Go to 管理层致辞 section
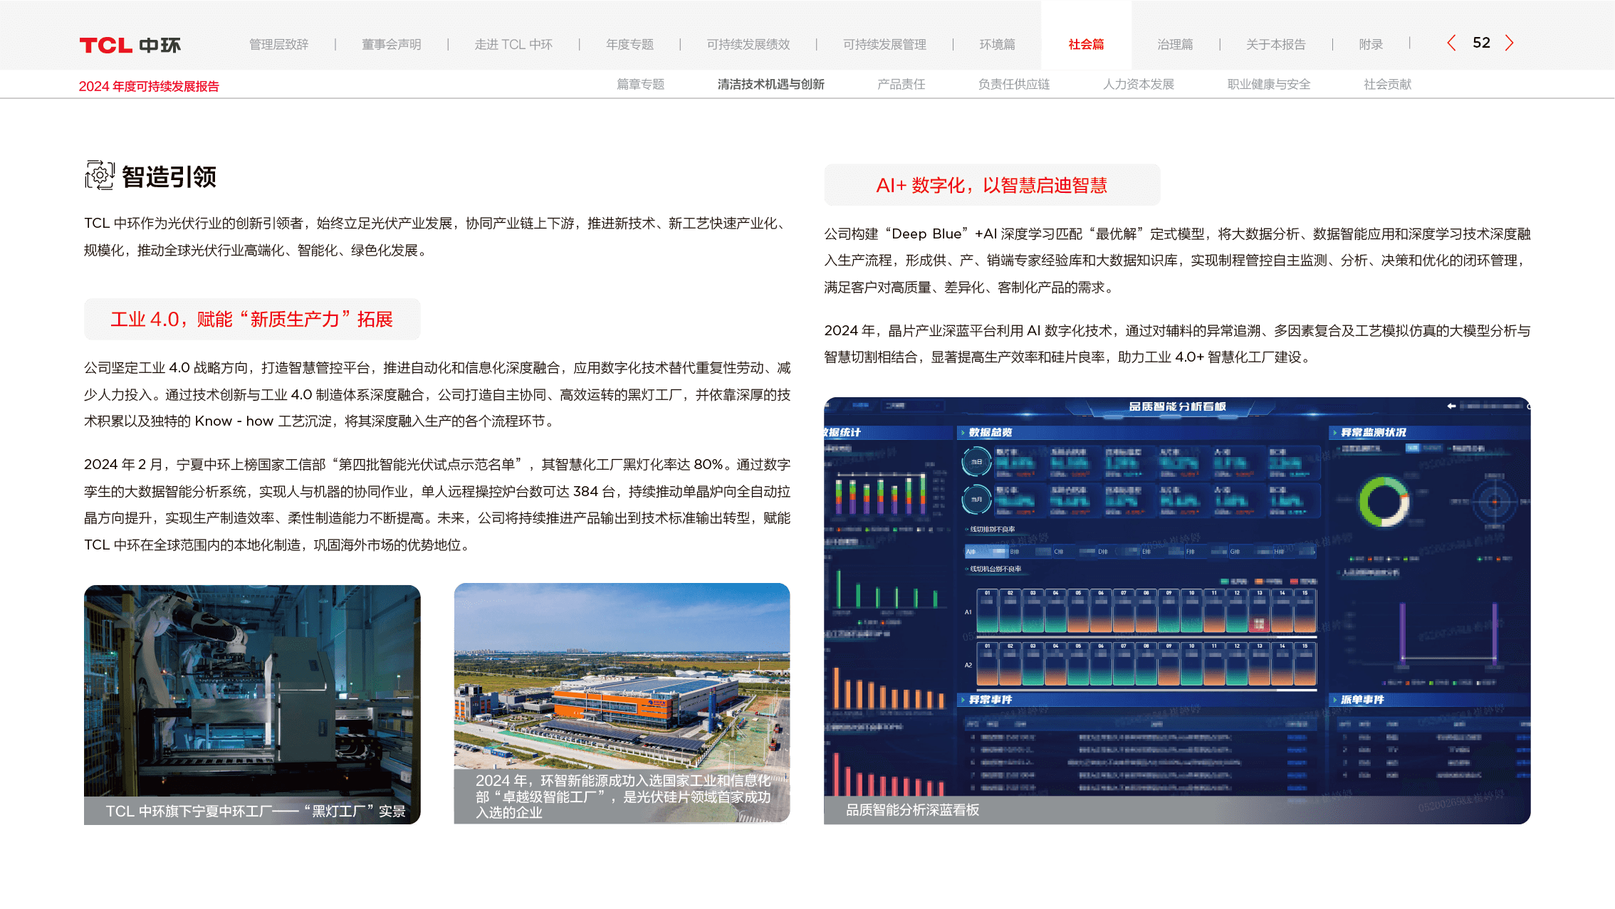Screen dimensions: 1615x909 tap(278, 44)
